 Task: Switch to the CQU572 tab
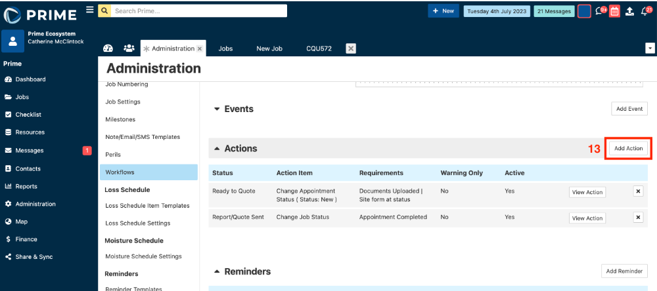(x=319, y=48)
